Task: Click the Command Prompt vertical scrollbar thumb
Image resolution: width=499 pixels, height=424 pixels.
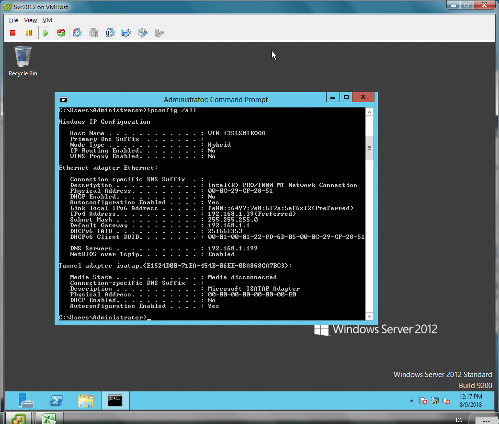Action: pyautogui.click(x=369, y=148)
